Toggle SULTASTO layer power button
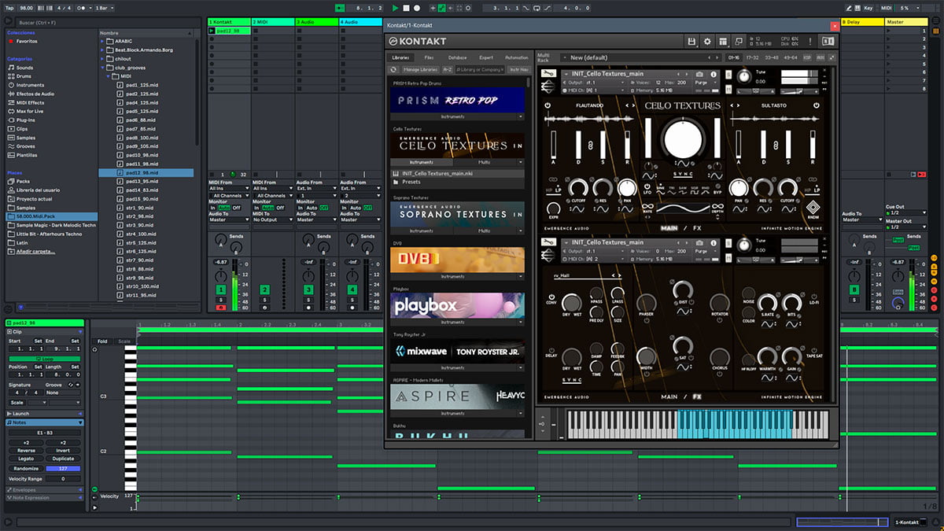Viewport: 944px width, 531px height. [817, 105]
